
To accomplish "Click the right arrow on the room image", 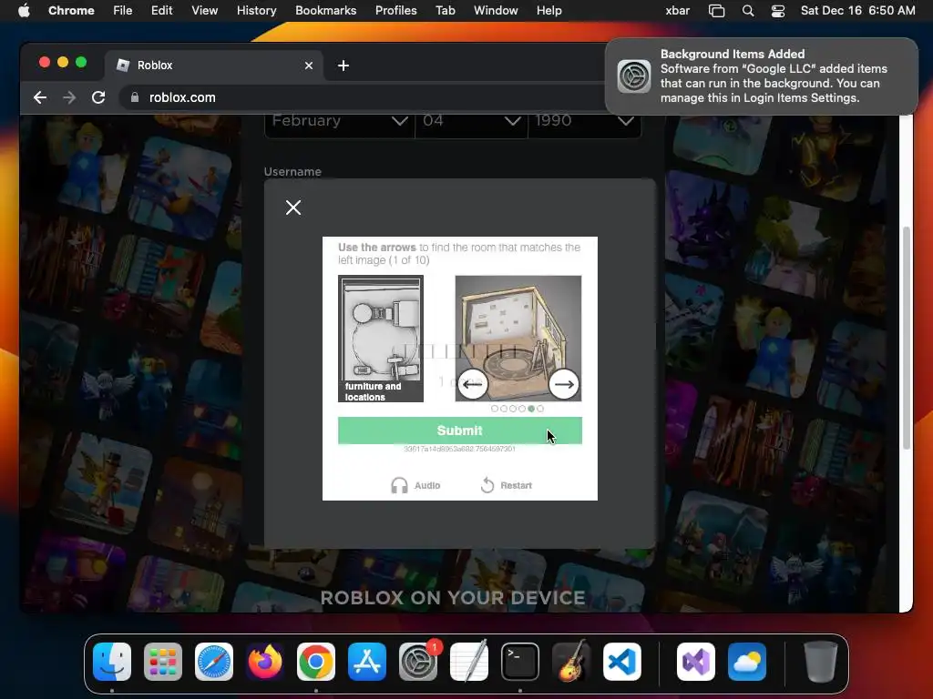I will click(563, 384).
